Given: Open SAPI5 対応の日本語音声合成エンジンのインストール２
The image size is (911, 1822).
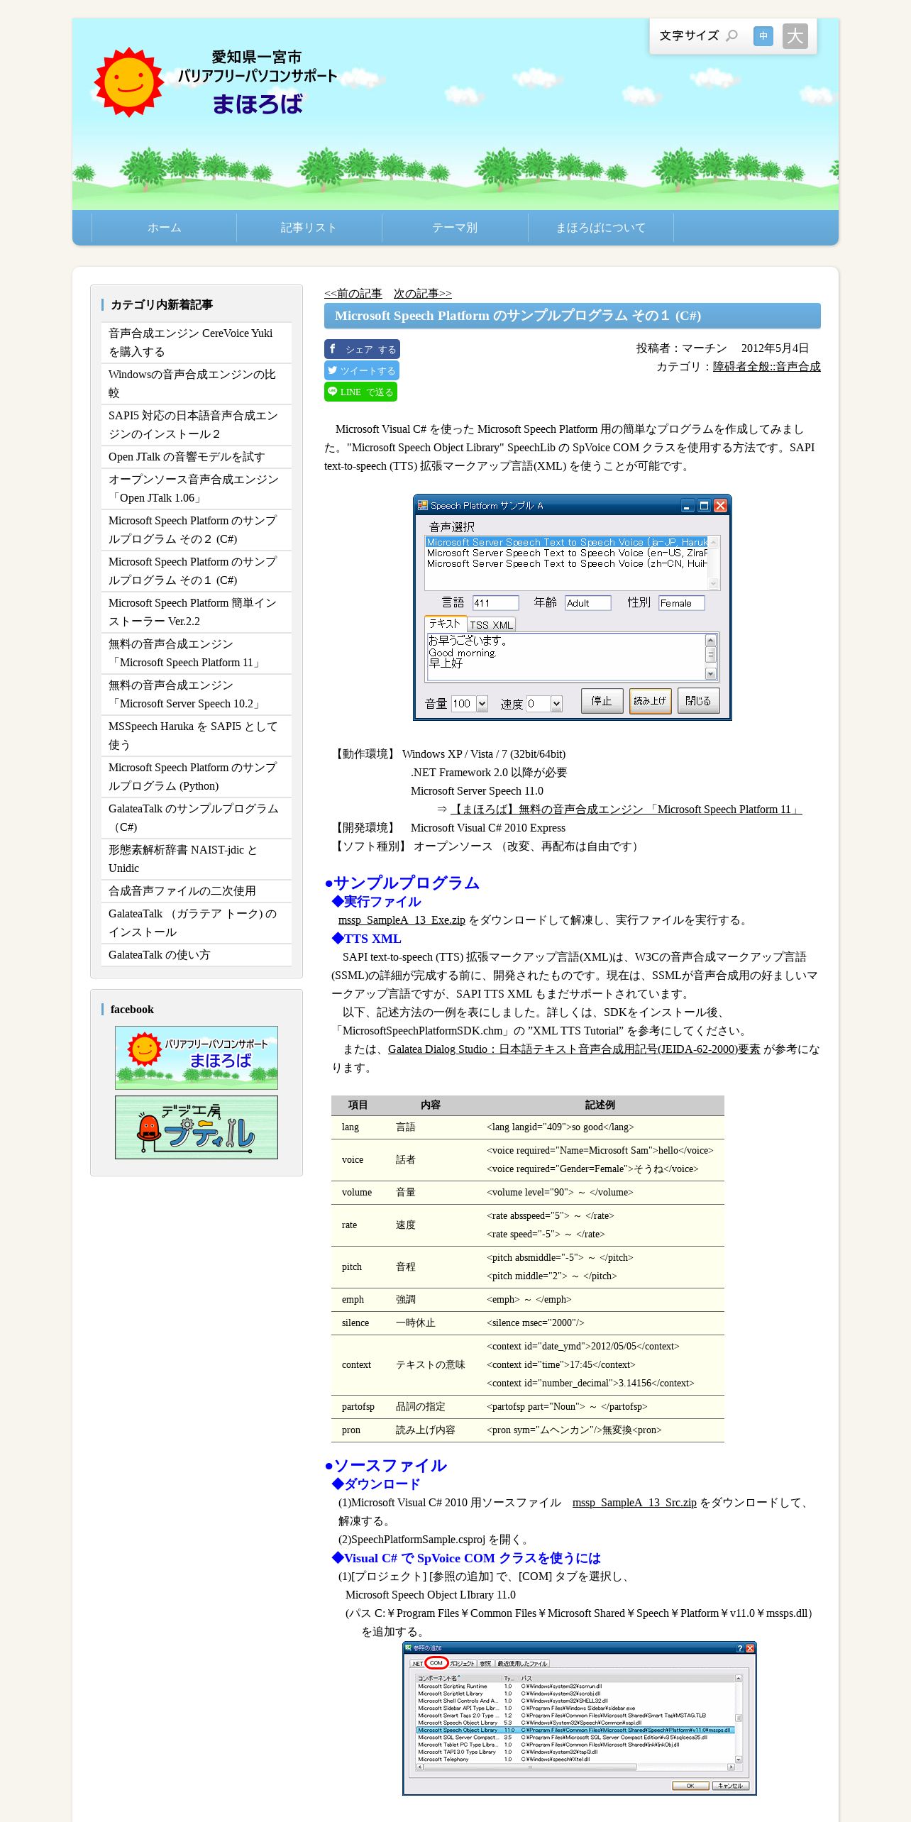Looking at the screenshot, I should coord(197,425).
